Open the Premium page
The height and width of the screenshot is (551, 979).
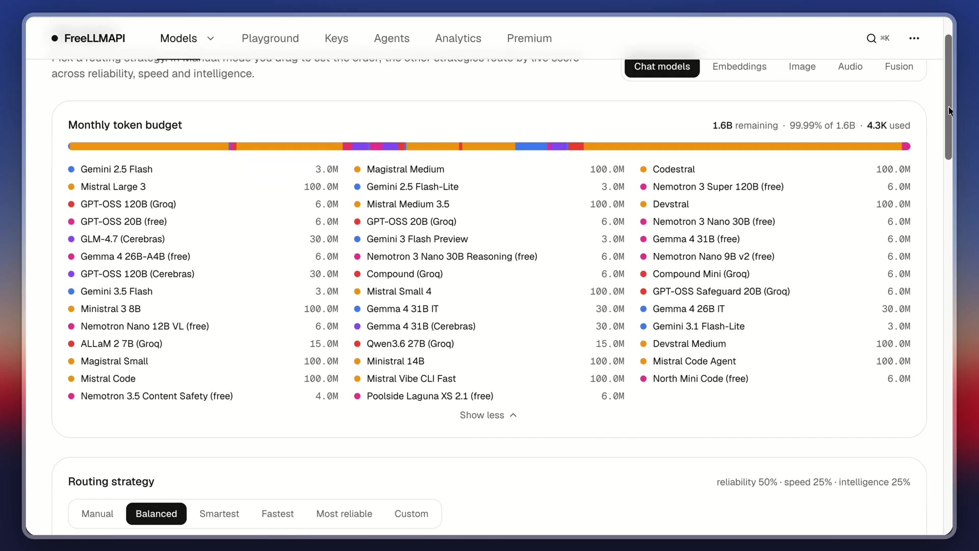coord(529,38)
